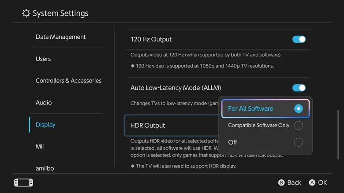Select the Off radio option
344x193 pixels.
(299, 142)
